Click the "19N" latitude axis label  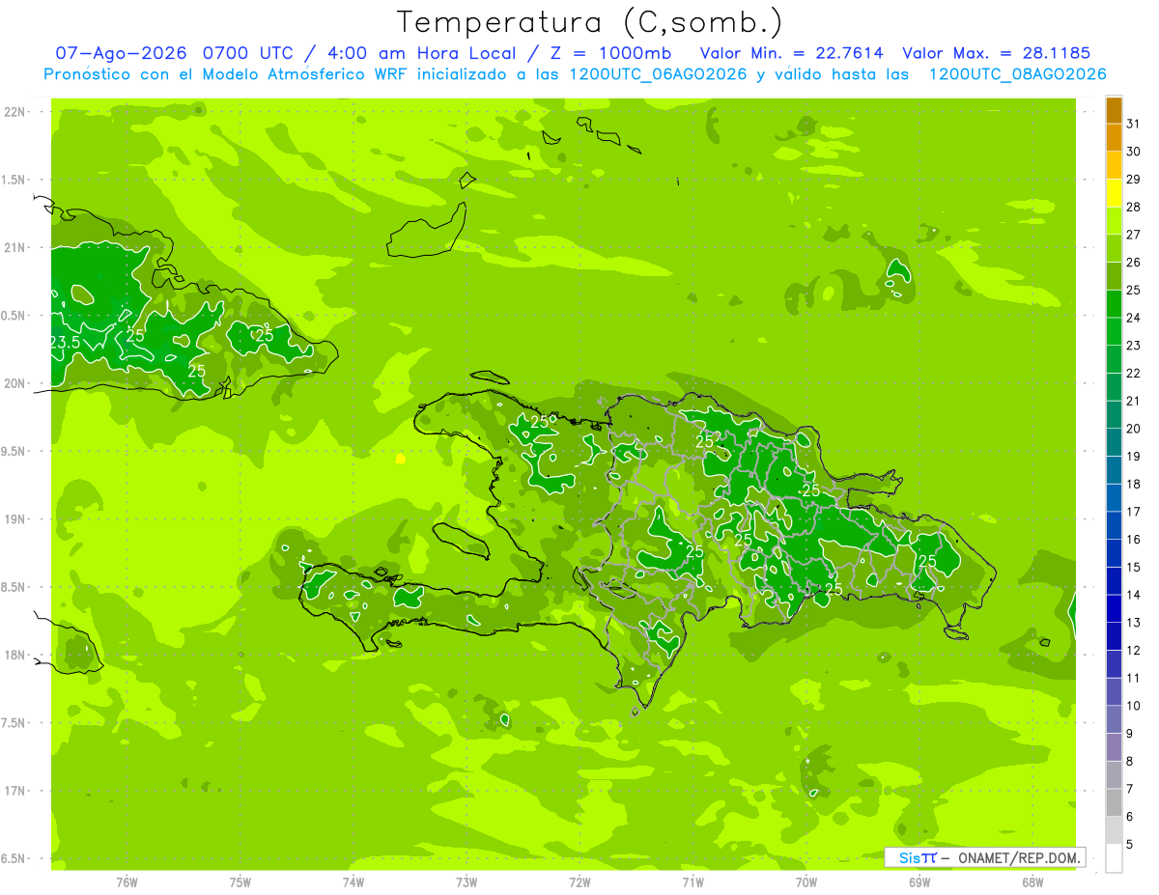click(15, 519)
